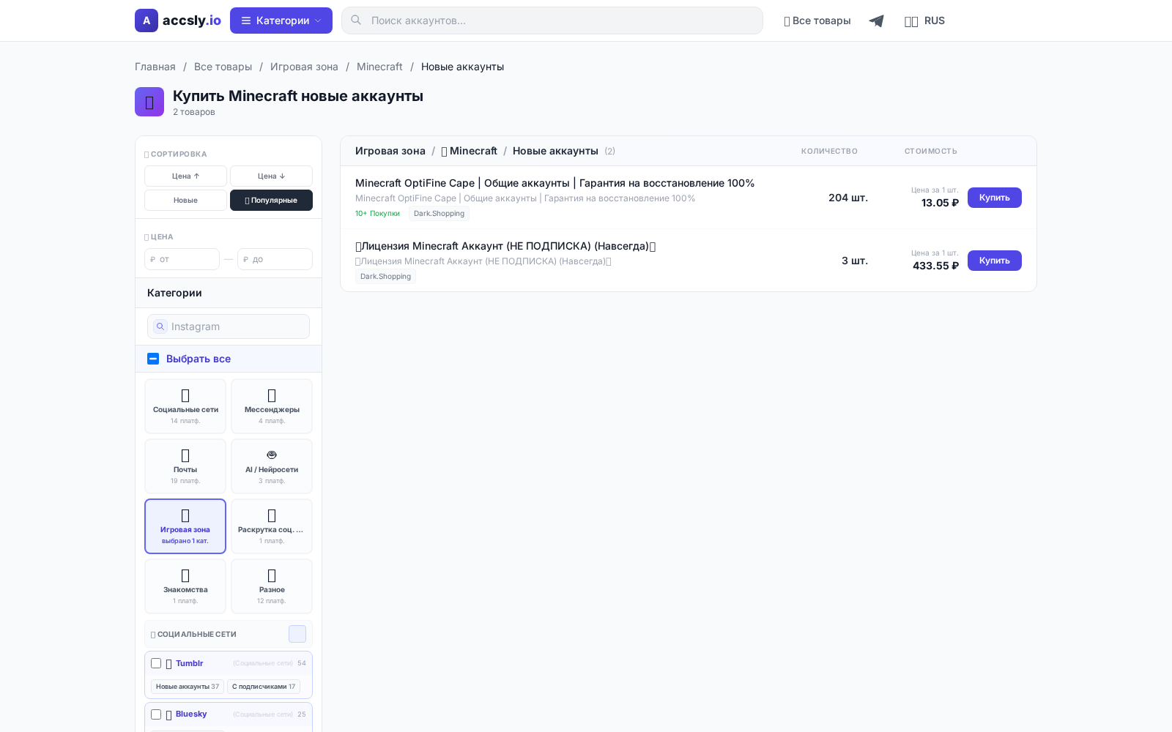The image size is (1172, 732).
Task: Click the Знакомства category icon
Action: (x=185, y=575)
